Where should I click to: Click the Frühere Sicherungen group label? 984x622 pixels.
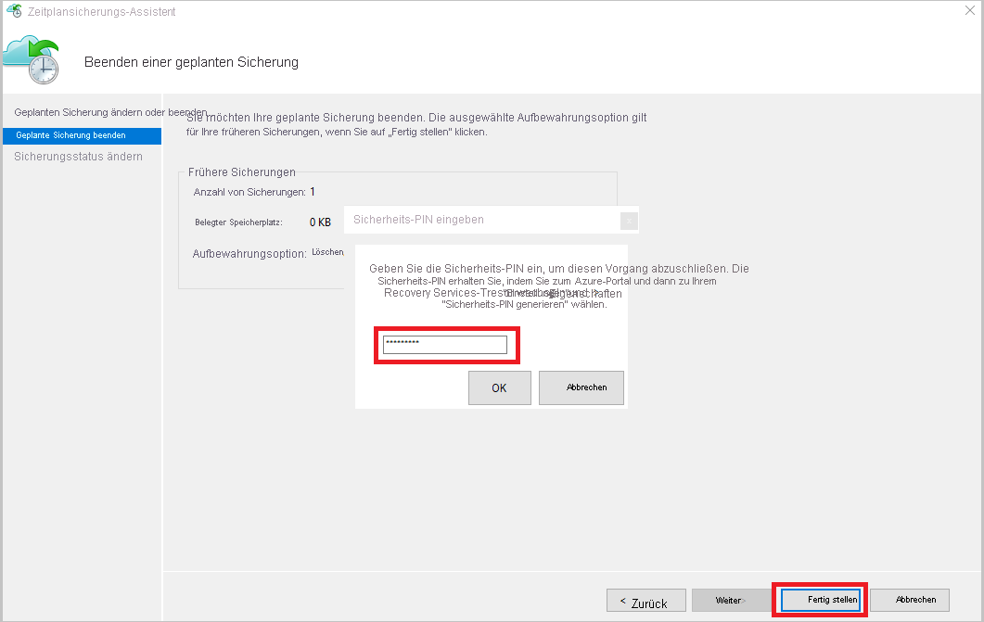[242, 171]
